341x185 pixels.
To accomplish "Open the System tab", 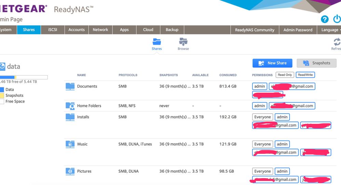I will point(8,30).
